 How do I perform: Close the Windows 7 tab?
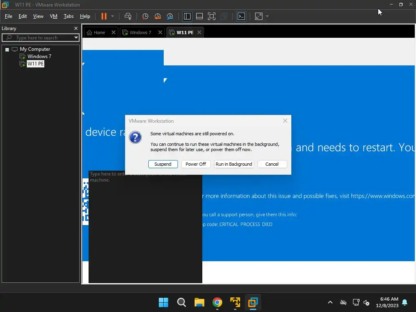(160, 32)
